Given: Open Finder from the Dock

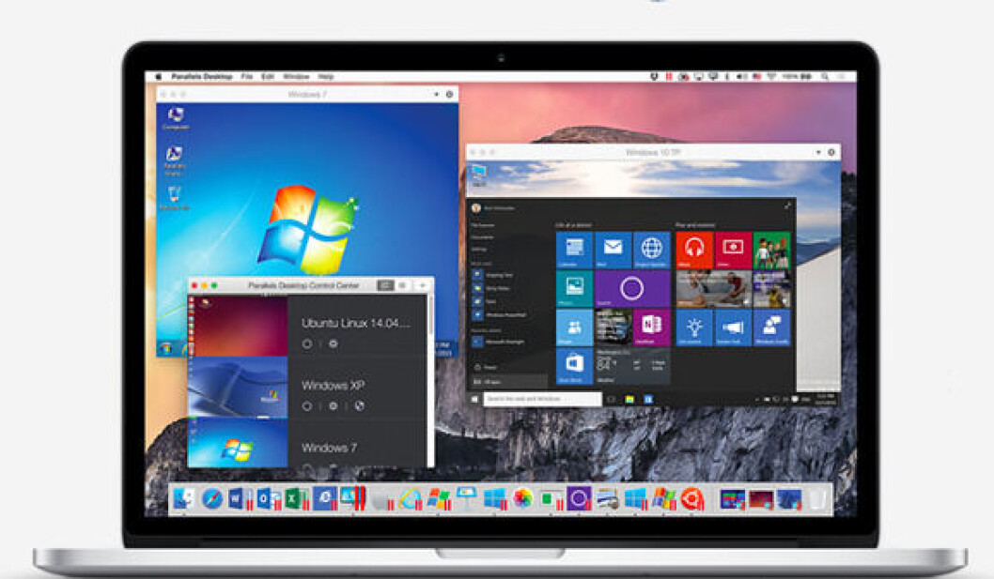Looking at the screenshot, I should pyautogui.click(x=183, y=499).
